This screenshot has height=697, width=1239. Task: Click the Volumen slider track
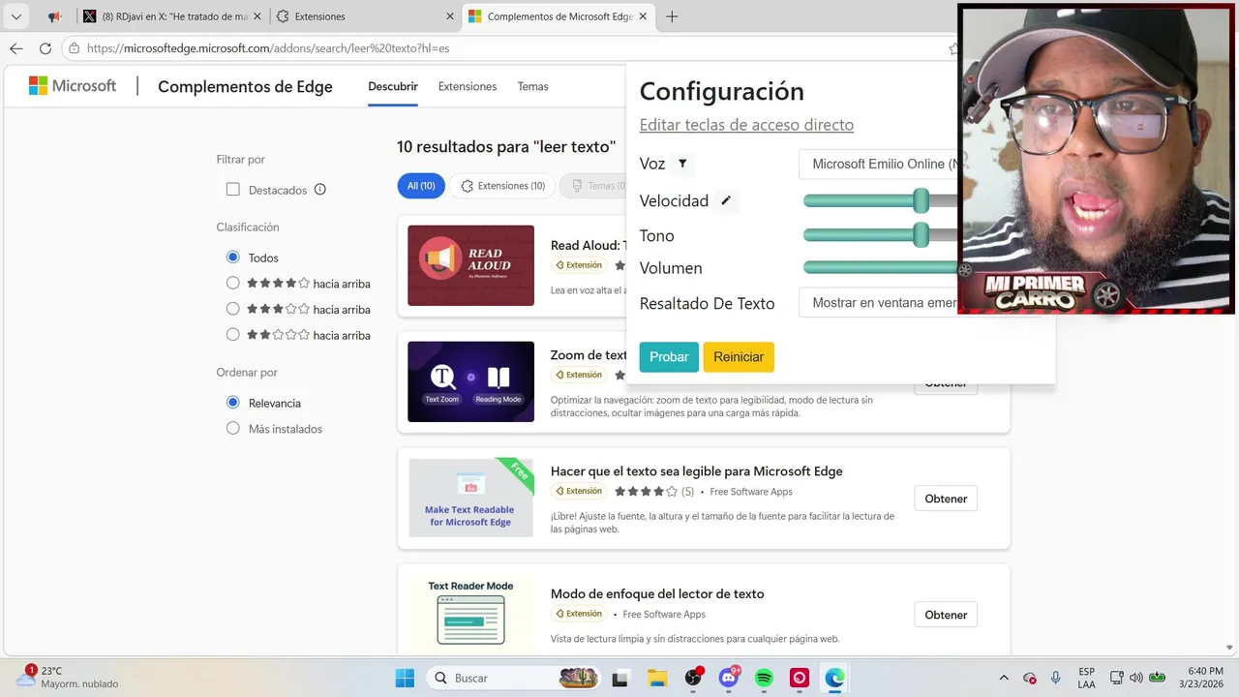881,268
